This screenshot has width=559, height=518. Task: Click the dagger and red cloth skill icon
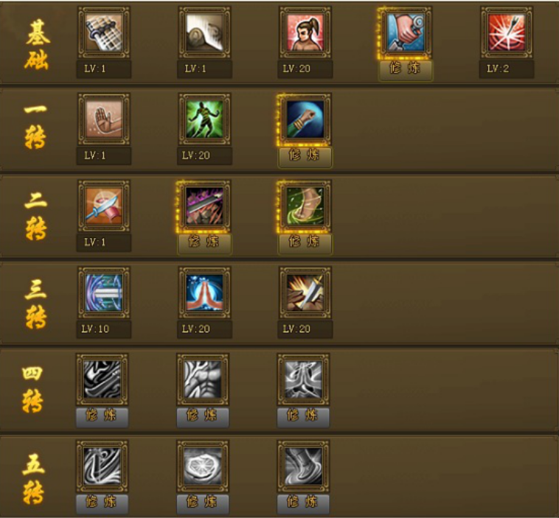click(104, 206)
